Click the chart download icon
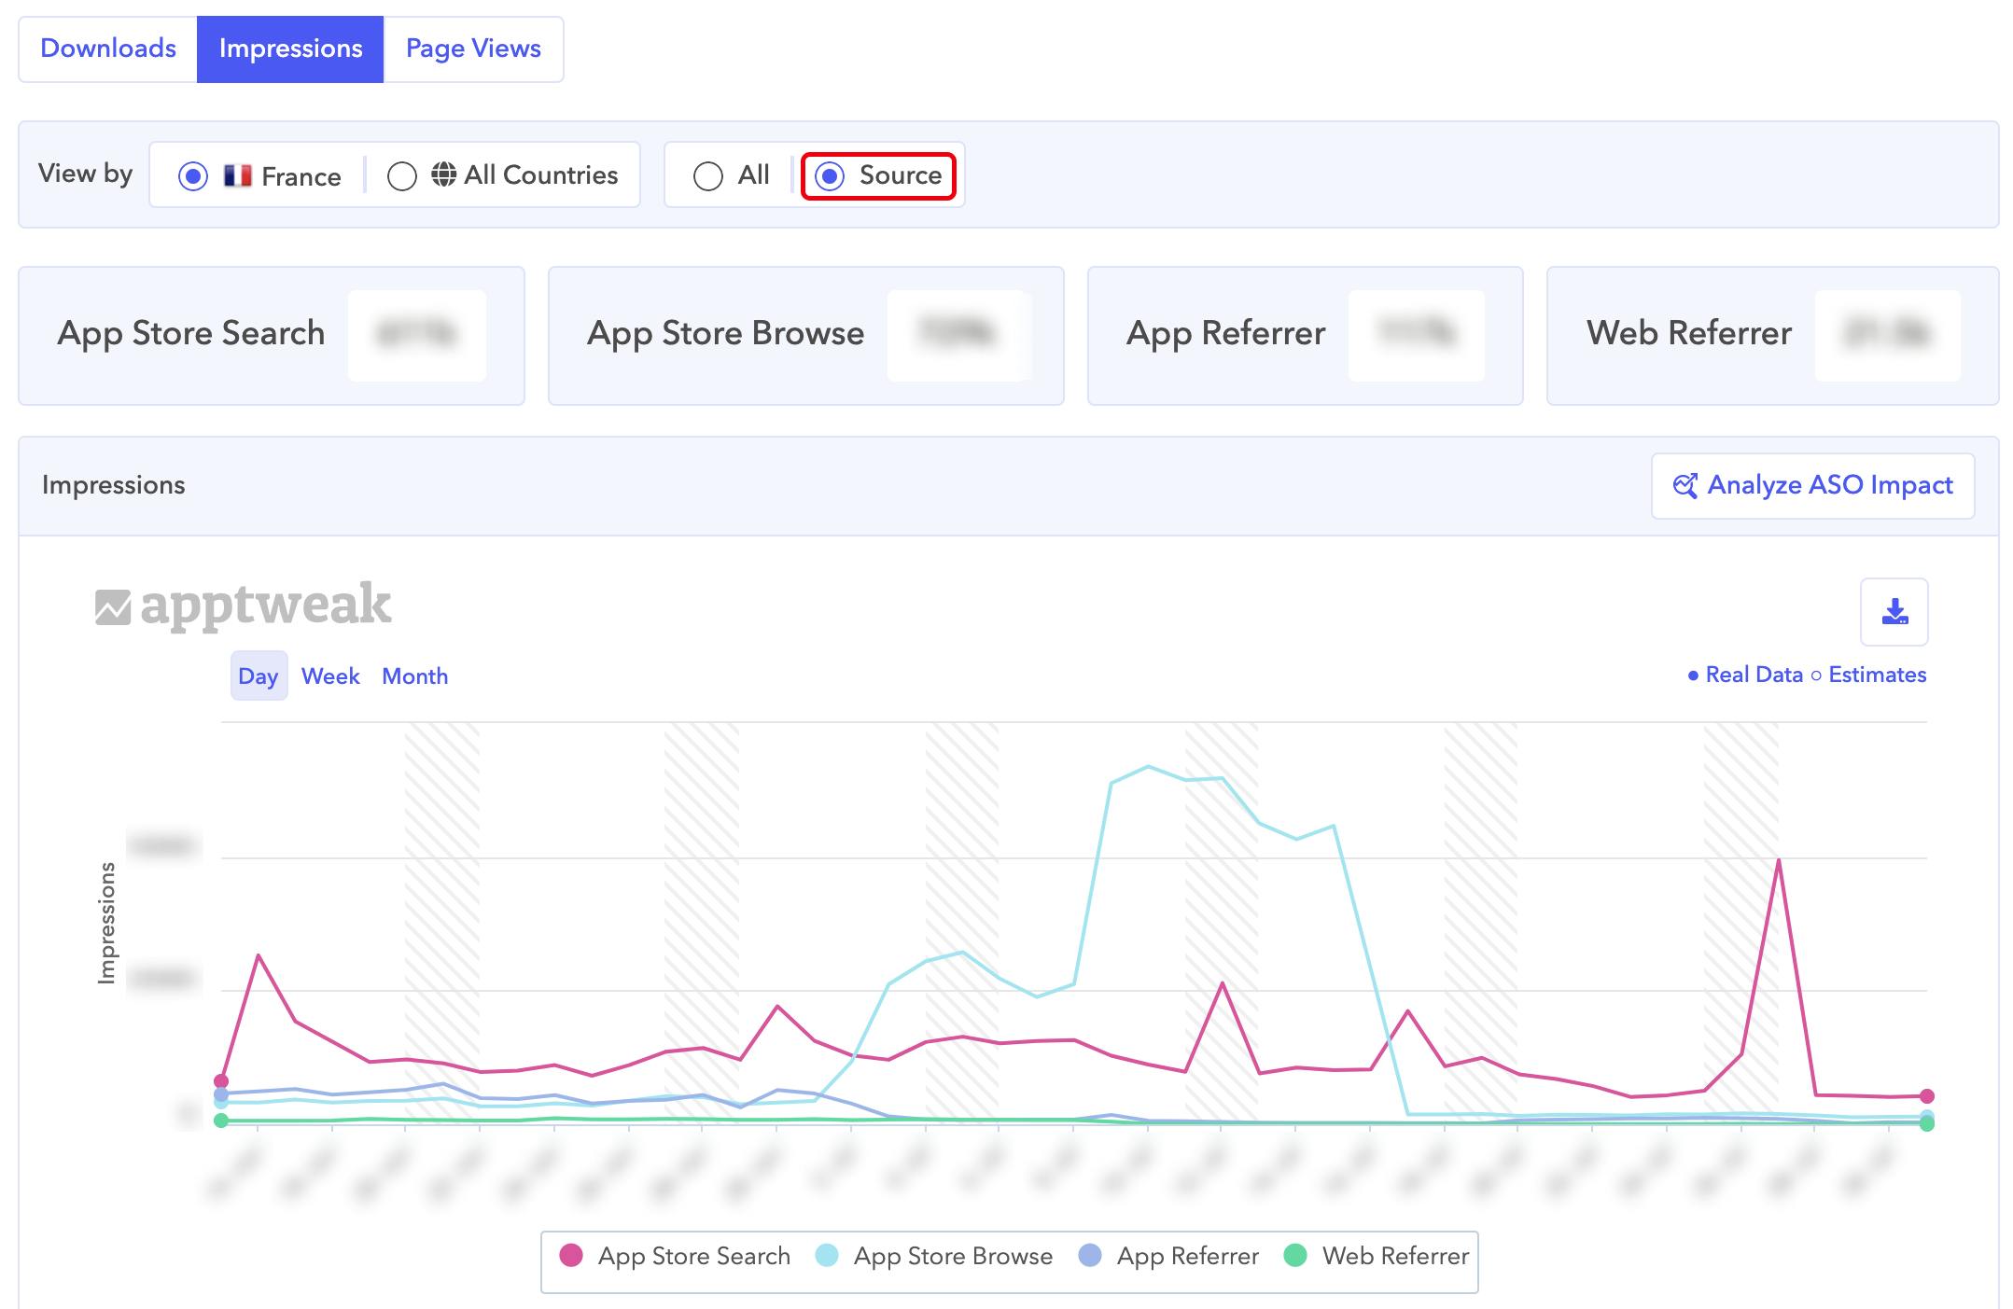This screenshot has width=2013, height=1309. 1894,612
